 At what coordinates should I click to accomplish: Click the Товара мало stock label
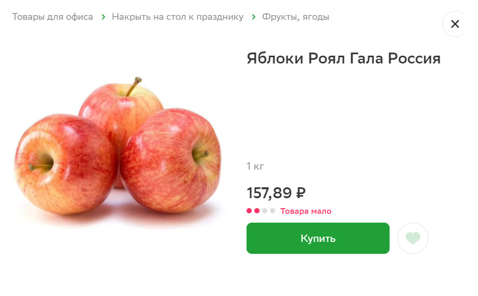click(x=306, y=211)
